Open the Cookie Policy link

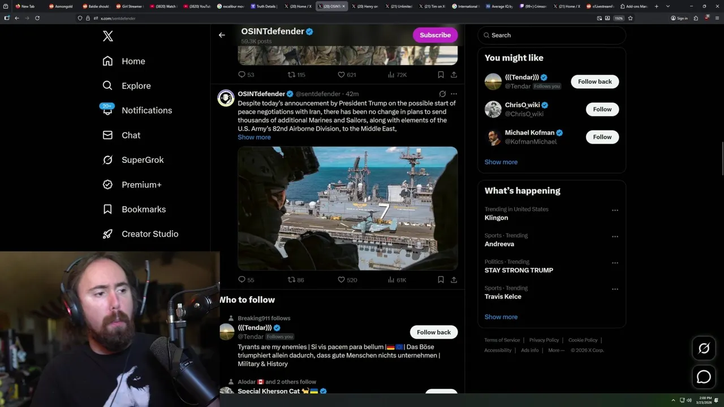click(583, 340)
